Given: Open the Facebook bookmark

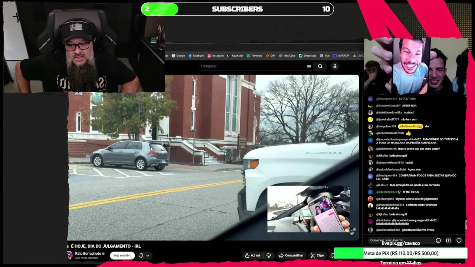Looking at the screenshot, I should (x=196, y=56).
